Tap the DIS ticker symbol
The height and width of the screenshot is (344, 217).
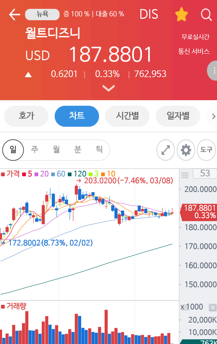coord(149,14)
